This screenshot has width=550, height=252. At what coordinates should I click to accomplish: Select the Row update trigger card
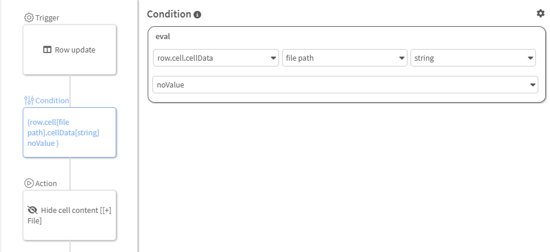tap(69, 50)
